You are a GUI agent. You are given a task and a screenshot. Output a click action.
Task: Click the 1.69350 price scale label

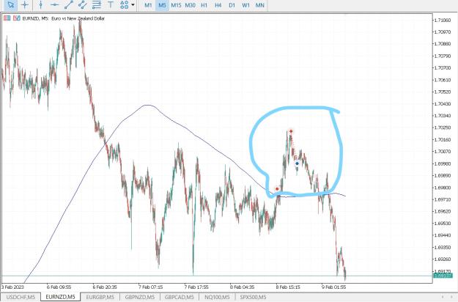pyautogui.click(x=442, y=247)
